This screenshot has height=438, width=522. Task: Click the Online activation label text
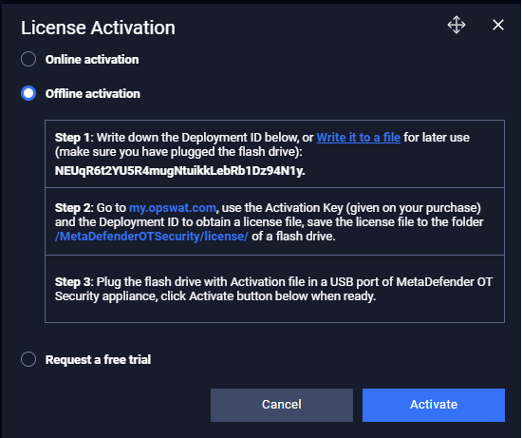click(92, 60)
